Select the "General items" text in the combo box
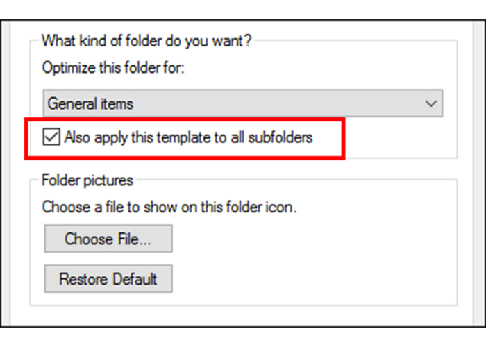The height and width of the screenshot is (347, 486). point(90,104)
